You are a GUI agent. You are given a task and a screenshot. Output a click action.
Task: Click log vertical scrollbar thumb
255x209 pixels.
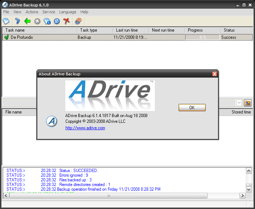point(249,185)
